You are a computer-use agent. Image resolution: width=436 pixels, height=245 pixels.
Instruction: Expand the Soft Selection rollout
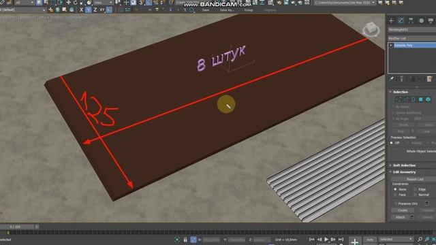(404, 165)
